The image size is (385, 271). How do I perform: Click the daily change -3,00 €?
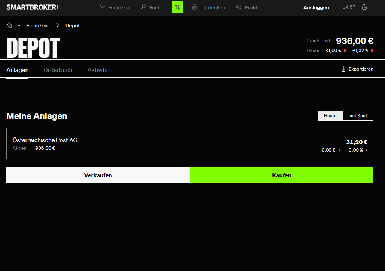click(x=333, y=50)
